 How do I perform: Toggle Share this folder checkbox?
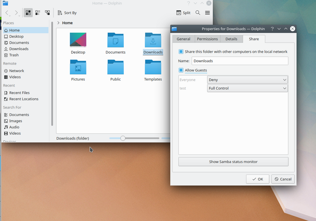pos(181,51)
